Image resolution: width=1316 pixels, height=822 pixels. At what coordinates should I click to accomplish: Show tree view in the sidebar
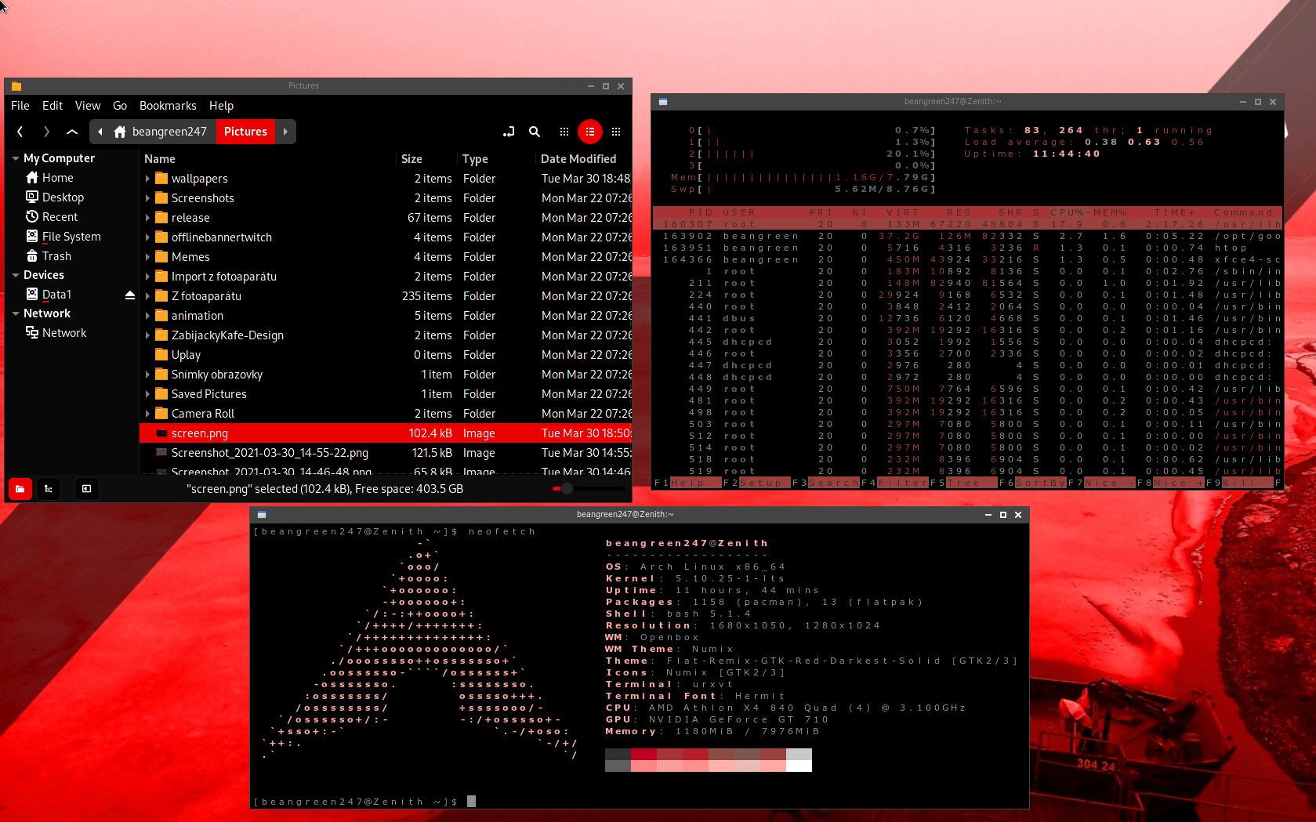[x=49, y=489]
